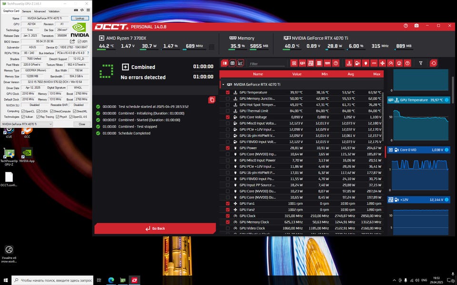Switch OCCT sensors to table grid view
This screenshot has width=457, height=285.
coord(232,63)
